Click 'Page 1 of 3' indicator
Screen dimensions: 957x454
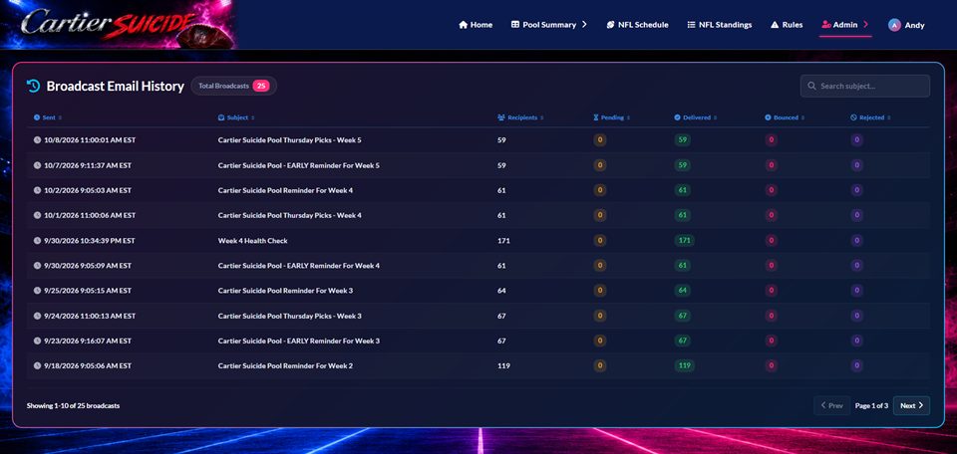coord(871,406)
